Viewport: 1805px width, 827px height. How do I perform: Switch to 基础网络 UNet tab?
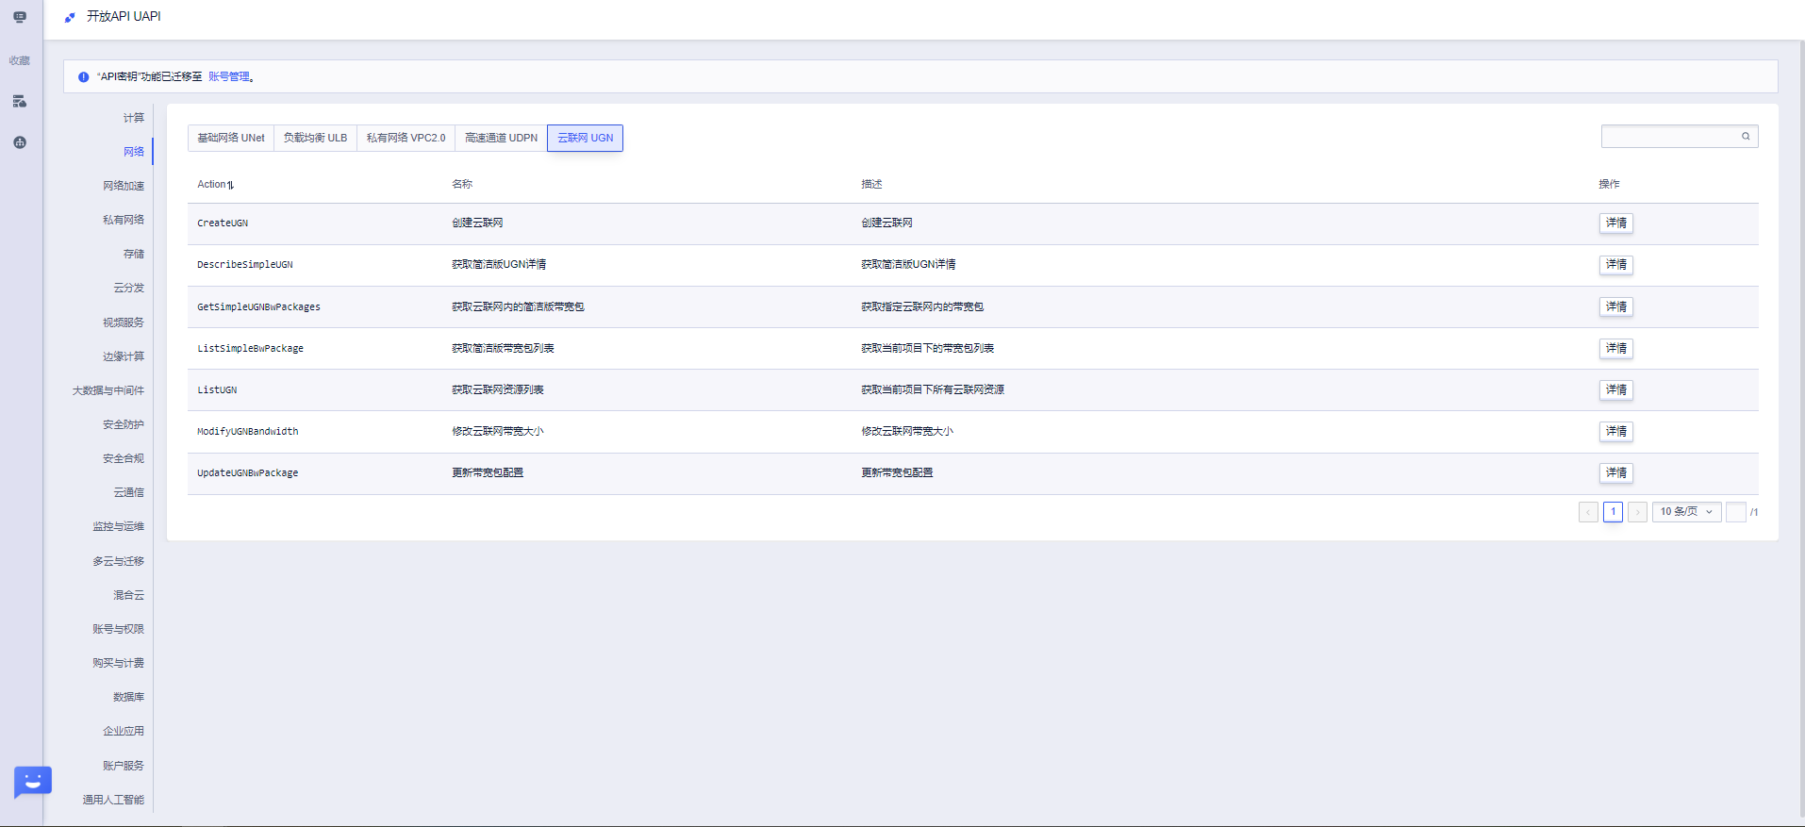point(231,138)
